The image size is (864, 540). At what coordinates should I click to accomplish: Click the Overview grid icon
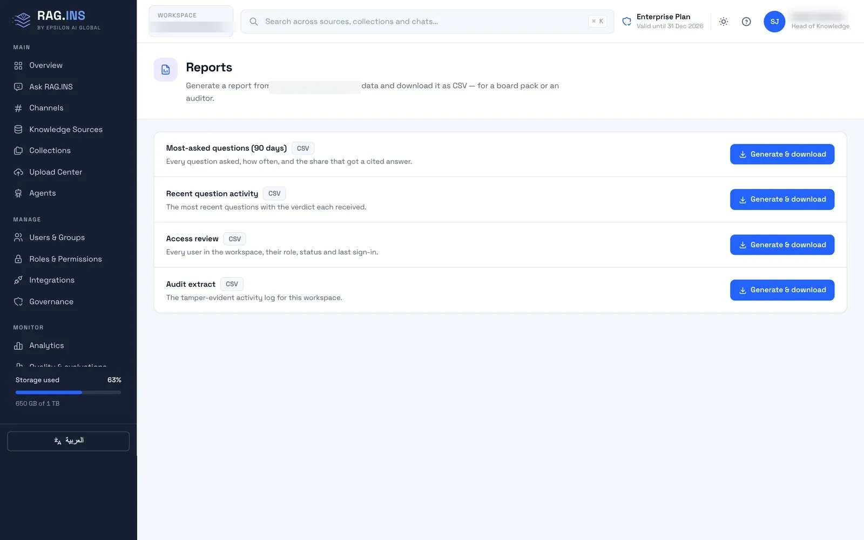18,65
